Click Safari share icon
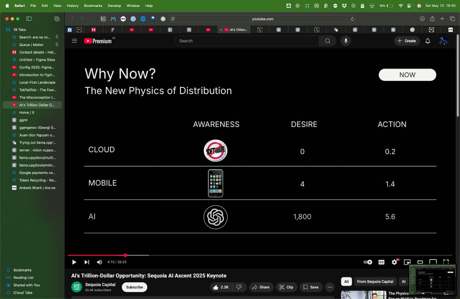Viewport: 460px width, 299px height. pos(432,19)
